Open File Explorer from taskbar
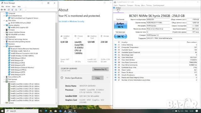Screen dimensions: 201x113 click(51, 111)
